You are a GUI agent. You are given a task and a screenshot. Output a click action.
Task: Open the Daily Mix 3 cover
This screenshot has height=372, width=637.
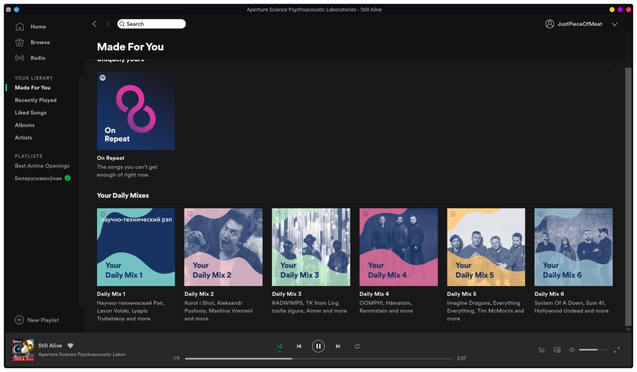click(x=311, y=247)
